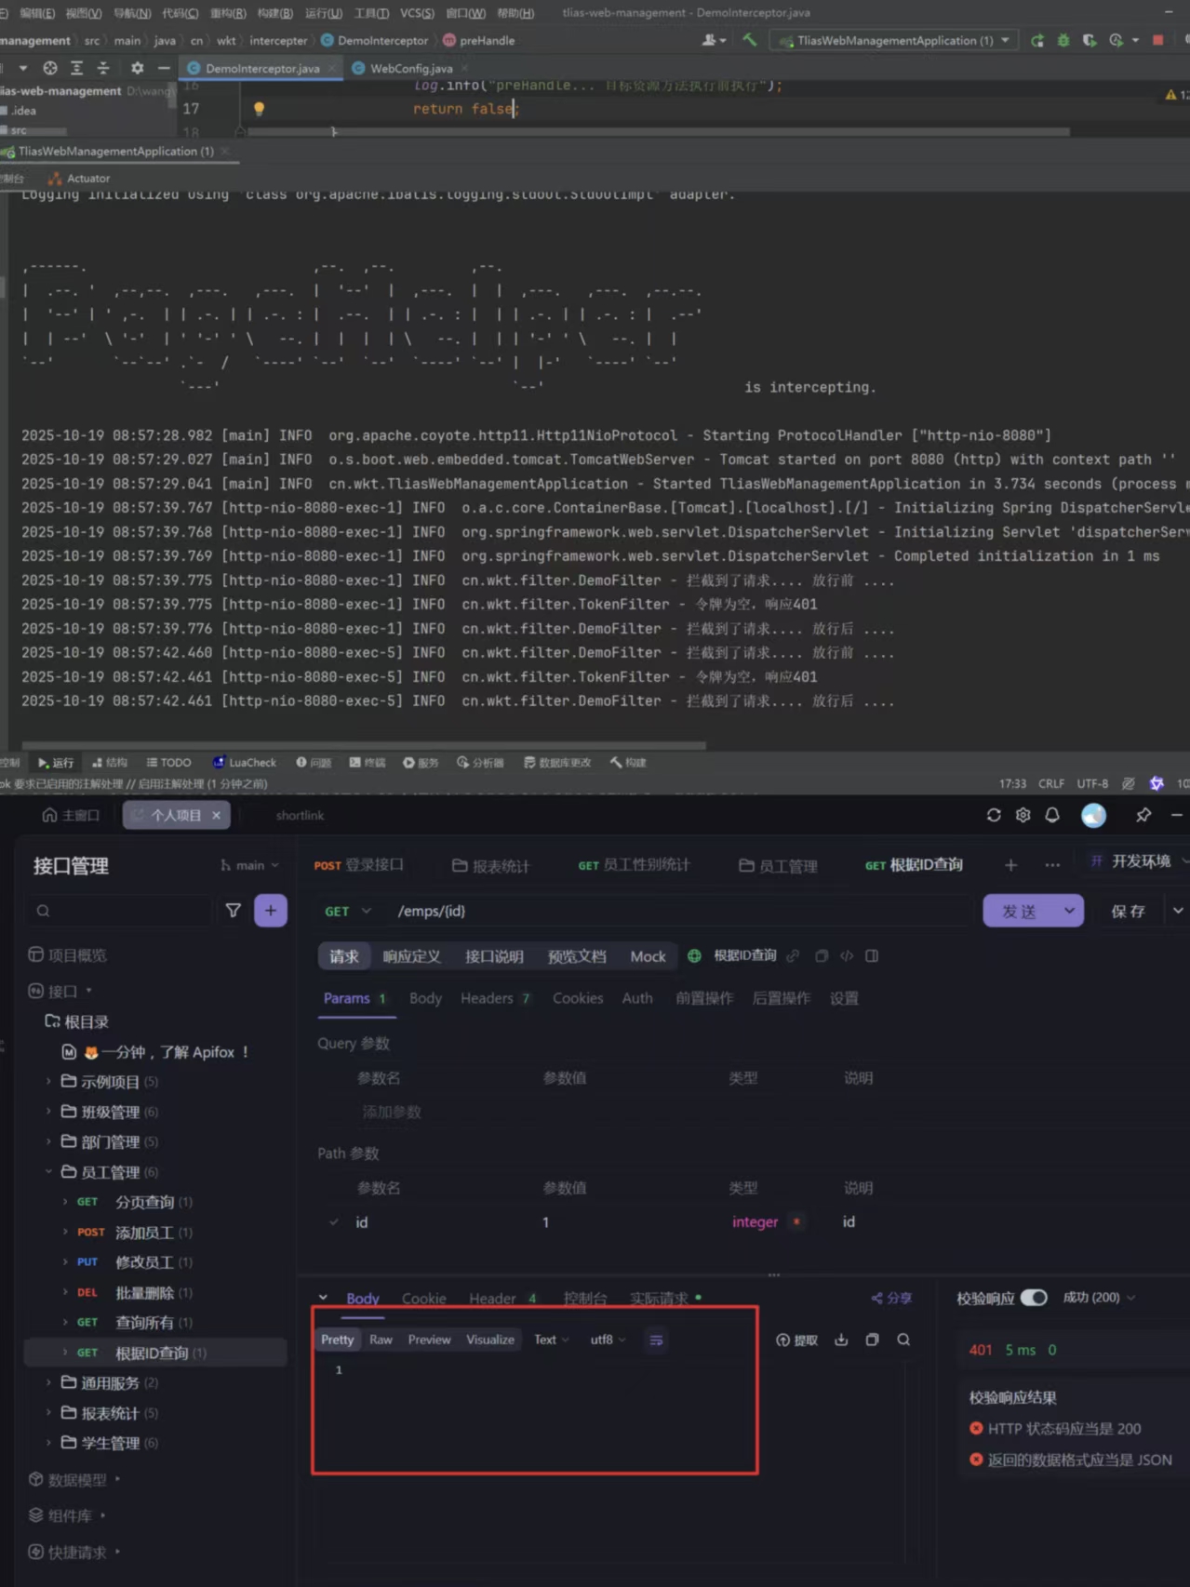Click the /emps/{id} URL input field
Viewport: 1190px width, 1587px height.
[679, 911]
